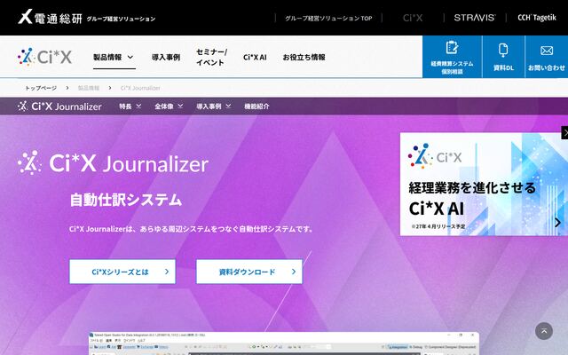Screen dimensions: 568x355
Task: Open グループ経営ソリューション TOP link
Action: click(328, 18)
